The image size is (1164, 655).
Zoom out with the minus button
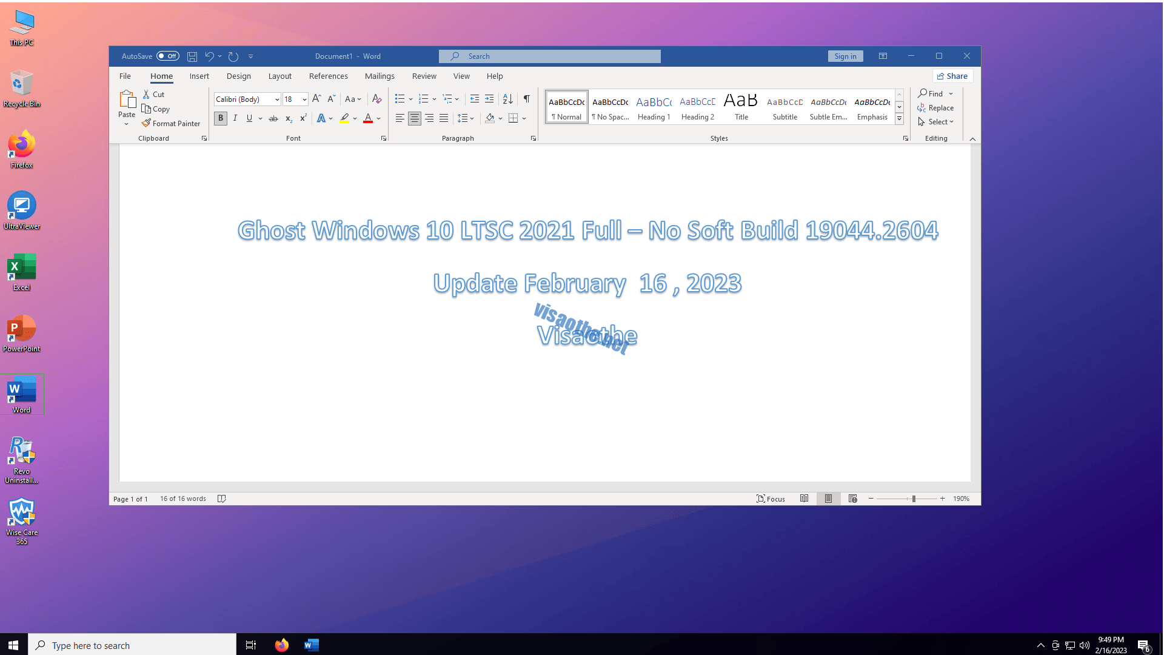coord(871,499)
